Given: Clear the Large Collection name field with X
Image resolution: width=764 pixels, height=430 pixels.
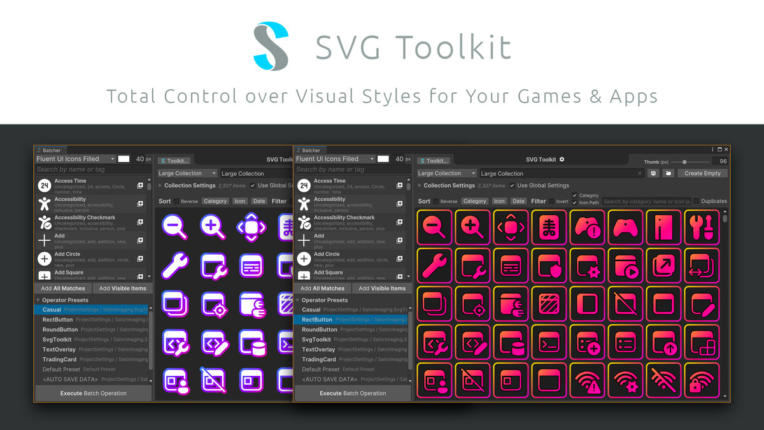Looking at the screenshot, I should 640,173.
